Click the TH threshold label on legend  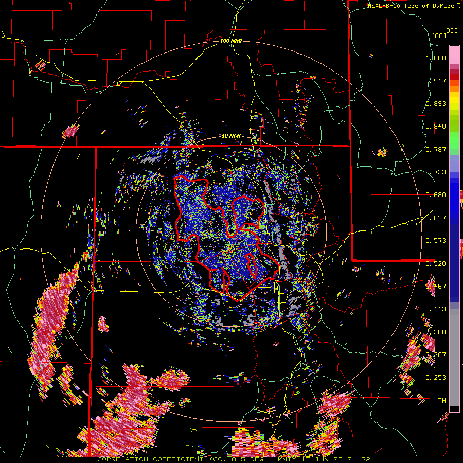(x=442, y=401)
